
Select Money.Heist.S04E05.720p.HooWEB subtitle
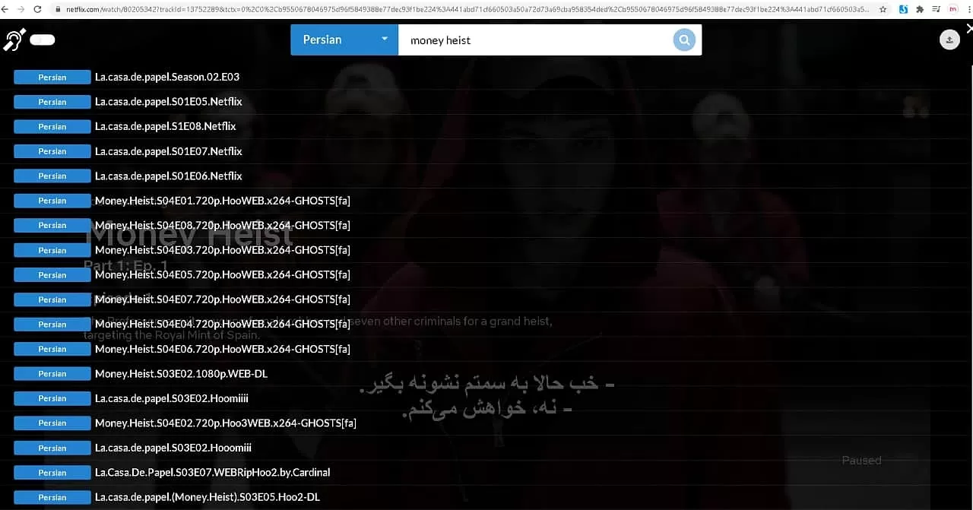coord(223,274)
